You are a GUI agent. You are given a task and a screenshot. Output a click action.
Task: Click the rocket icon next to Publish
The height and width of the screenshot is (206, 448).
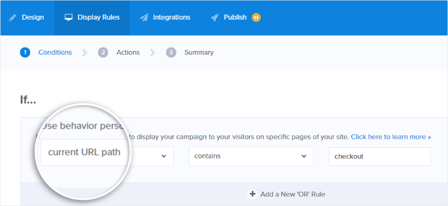click(x=214, y=18)
